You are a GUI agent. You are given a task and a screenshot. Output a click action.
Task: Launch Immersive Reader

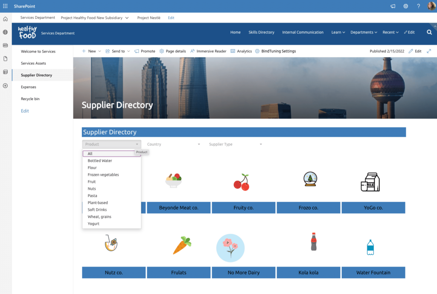pyautogui.click(x=208, y=51)
